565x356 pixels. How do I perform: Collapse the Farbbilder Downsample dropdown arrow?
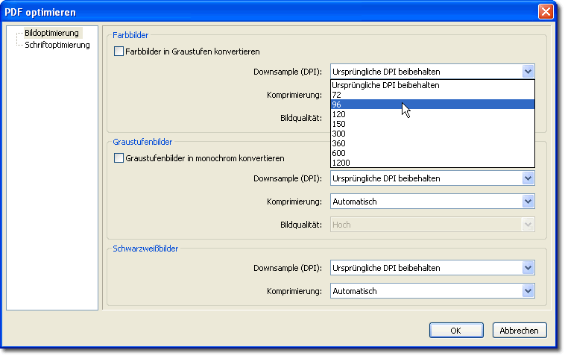[528, 72]
